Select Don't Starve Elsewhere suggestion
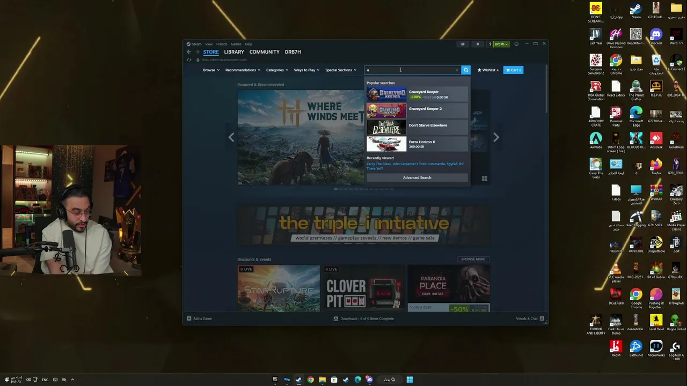687x386 pixels. point(417,128)
